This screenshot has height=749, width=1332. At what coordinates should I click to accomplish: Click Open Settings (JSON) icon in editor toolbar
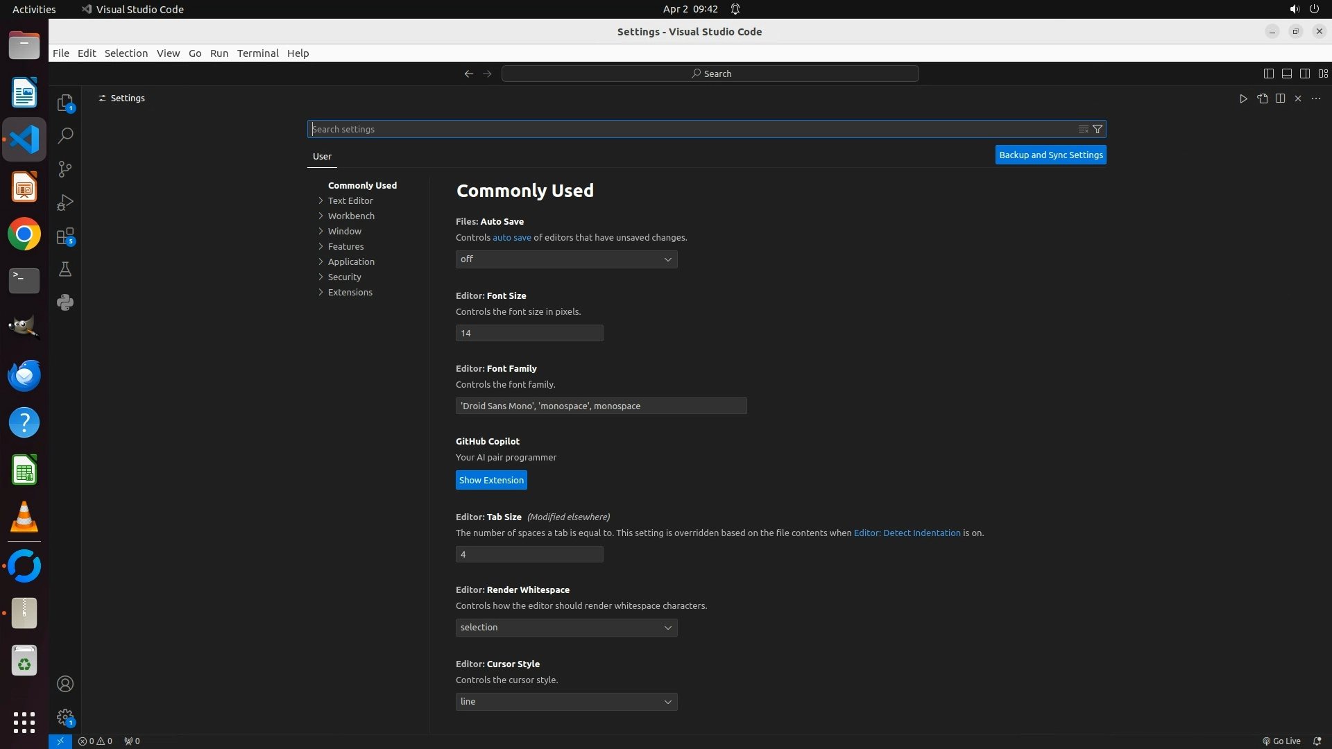[1262, 98]
